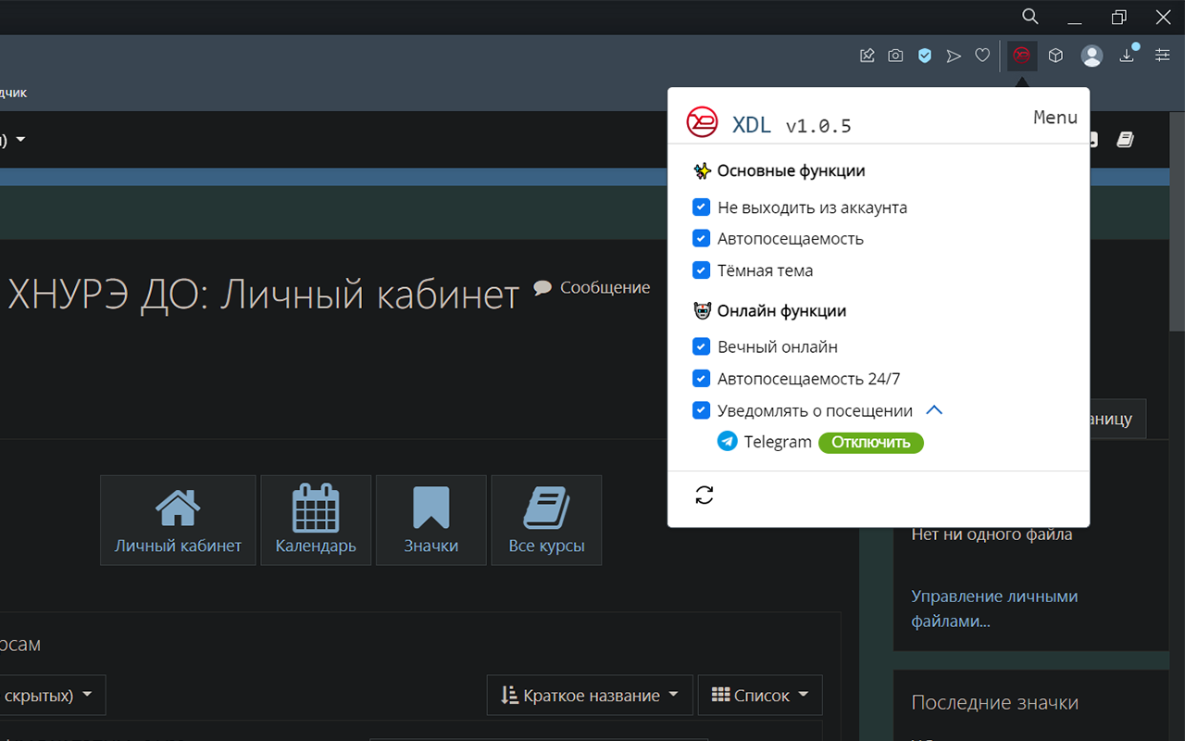Click the book icon in site header
The height and width of the screenshot is (741, 1185).
(1125, 140)
